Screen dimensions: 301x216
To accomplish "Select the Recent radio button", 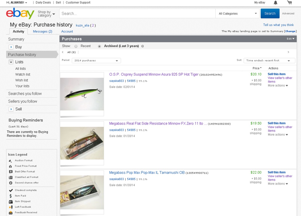I will pyautogui.click(x=76, y=46).
